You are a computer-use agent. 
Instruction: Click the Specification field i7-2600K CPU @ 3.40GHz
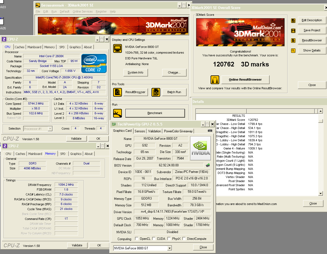click(65, 78)
